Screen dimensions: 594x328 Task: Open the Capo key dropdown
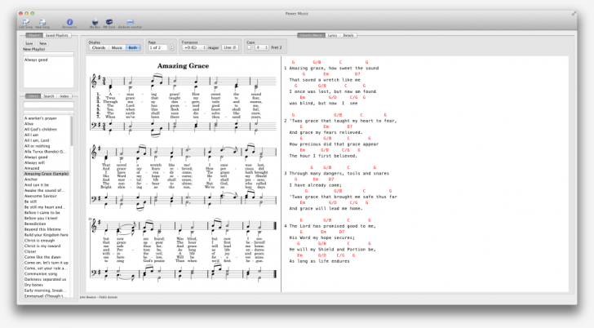point(262,47)
